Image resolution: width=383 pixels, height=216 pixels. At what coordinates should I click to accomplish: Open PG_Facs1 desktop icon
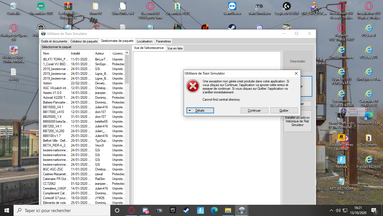369,31
